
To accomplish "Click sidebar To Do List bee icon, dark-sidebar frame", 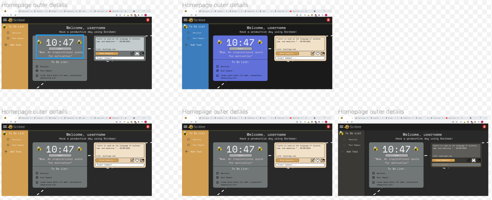I will [x=341, y=133].
